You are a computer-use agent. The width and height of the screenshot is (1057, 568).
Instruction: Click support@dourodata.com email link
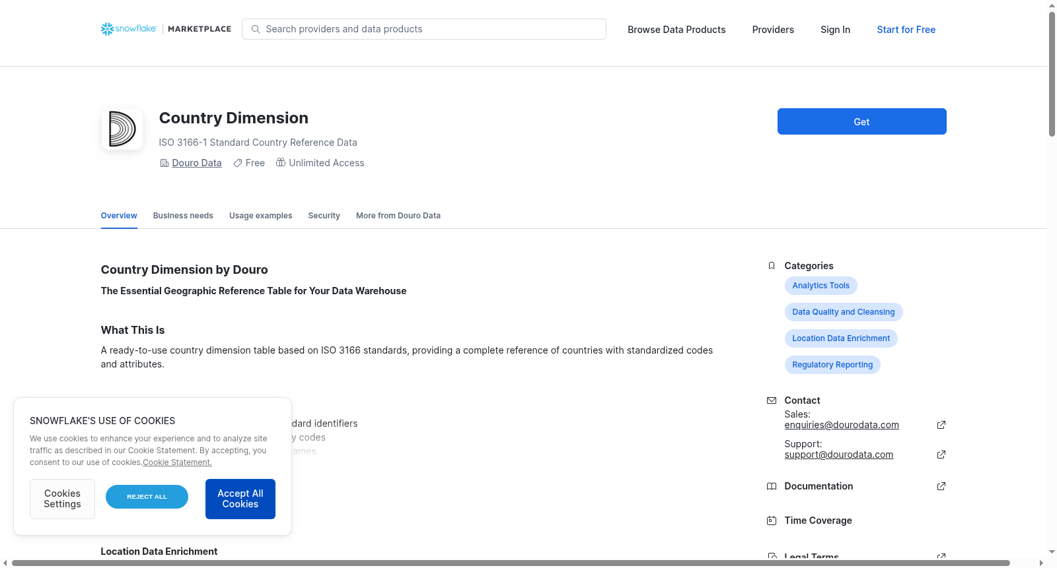click(x=839, y=455)
